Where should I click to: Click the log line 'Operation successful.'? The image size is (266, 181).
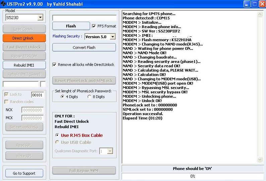(x=143, y=114)
